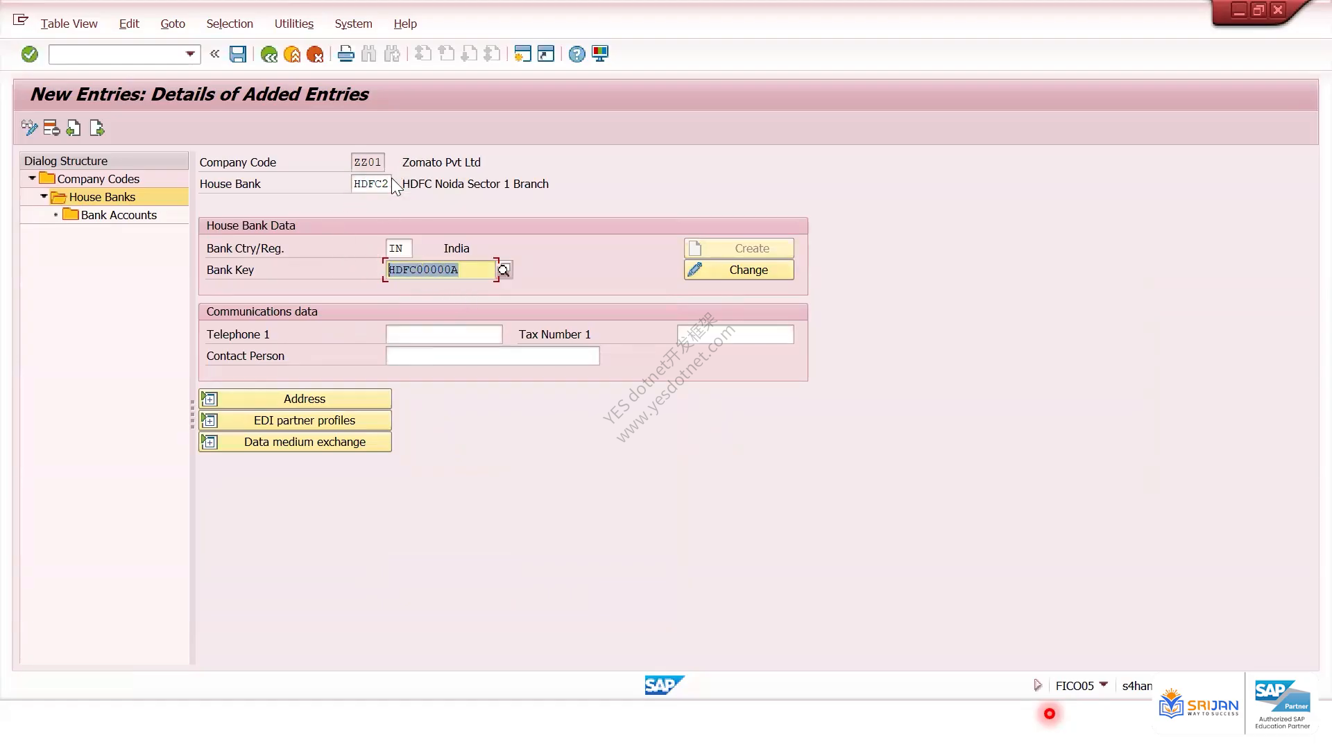Click the 'Zomato Pvt Ltd' company name text
The height and width of the screenshot is (749, 1332).
tap(441, 162)
